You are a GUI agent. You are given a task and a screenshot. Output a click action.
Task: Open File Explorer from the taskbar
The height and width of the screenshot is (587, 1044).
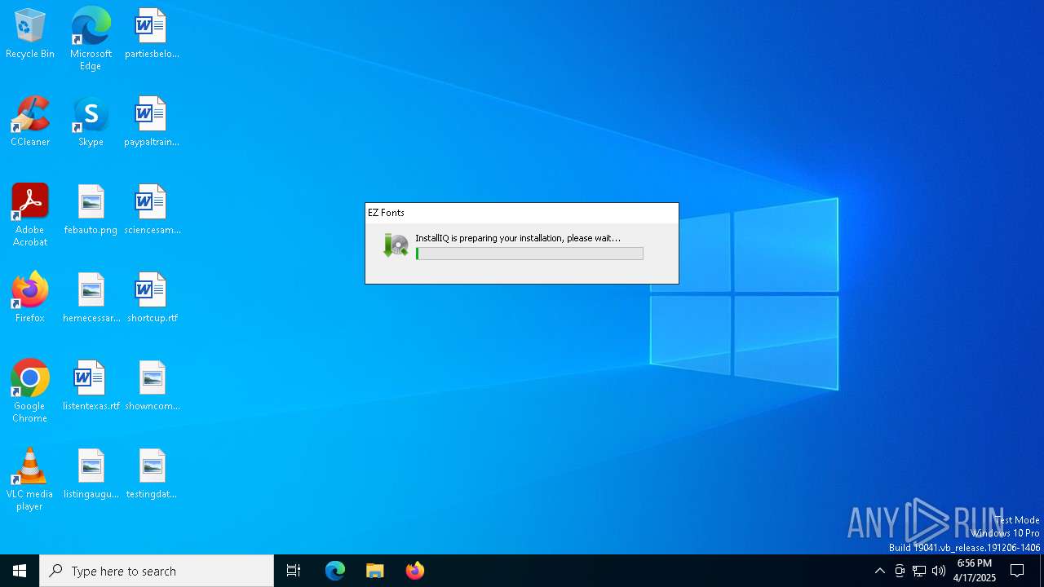(375, 571)
